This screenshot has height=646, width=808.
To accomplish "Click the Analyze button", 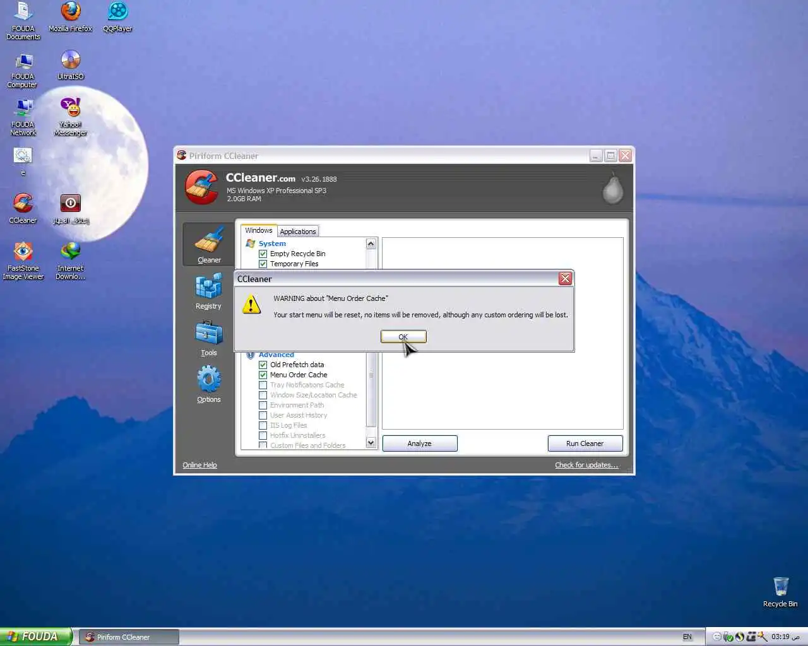I will (x=420, y=443).
